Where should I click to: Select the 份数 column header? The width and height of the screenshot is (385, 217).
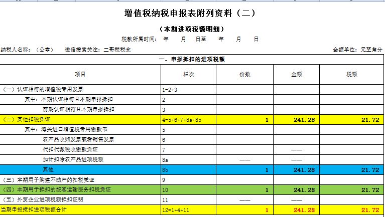244,74
